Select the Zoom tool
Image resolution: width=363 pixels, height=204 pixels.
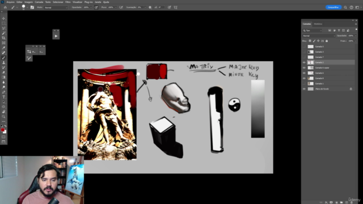point(3,117)
